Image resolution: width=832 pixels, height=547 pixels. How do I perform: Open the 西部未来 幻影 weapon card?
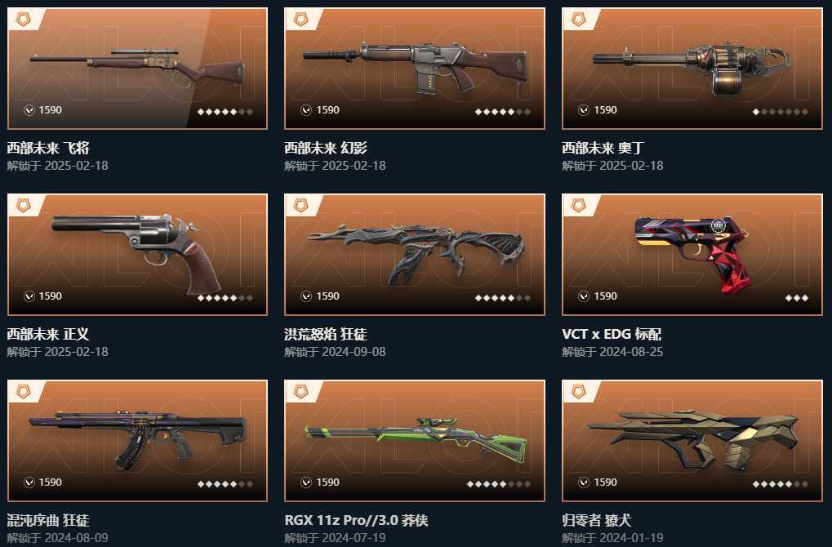415,69
